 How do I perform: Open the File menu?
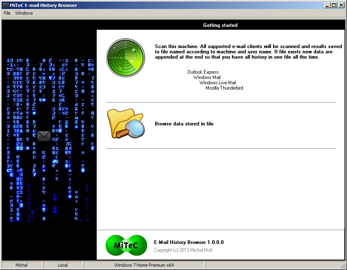point(7,13)
